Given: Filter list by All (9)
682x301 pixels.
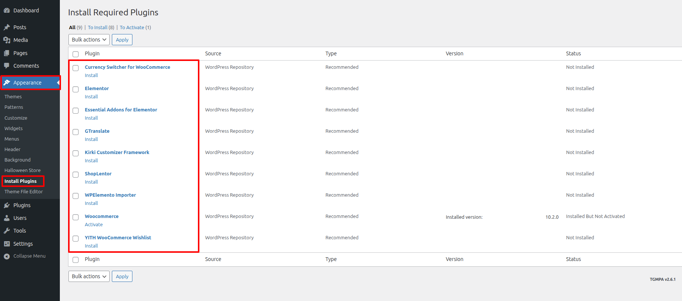Looking at the screenshot, I should click(x=76, y=27).
